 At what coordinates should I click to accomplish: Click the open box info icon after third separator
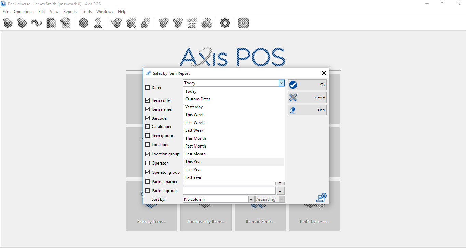point(164,23)
